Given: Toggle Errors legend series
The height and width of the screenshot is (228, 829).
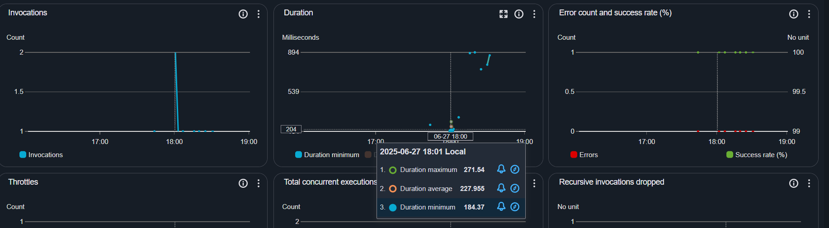Looking at the screenshot, I should point(584,155).
